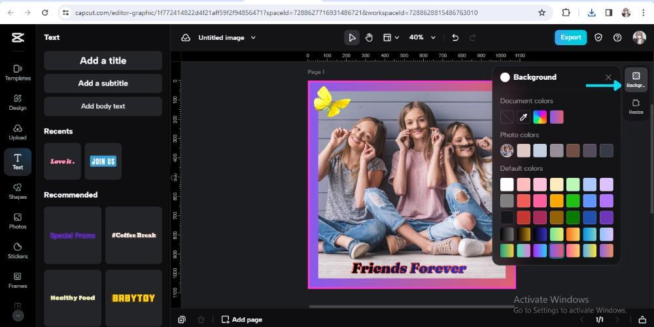Open the Frames panel icon

tap(18, 281)
